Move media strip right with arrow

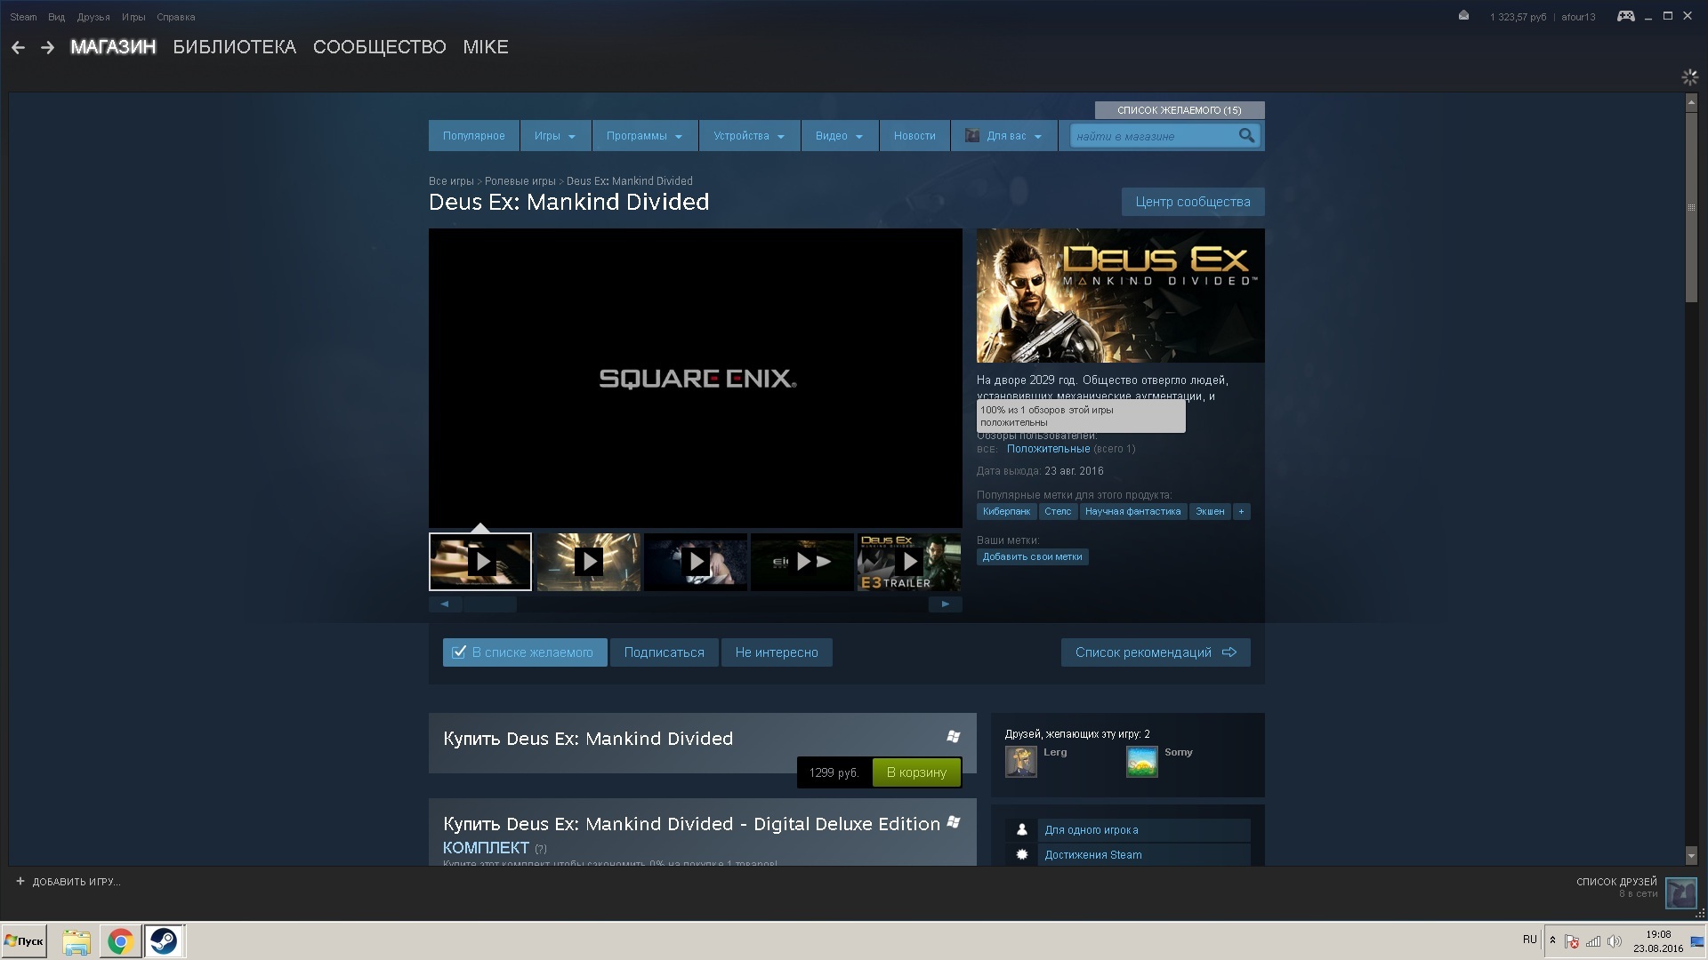click(x=946, y=604)
